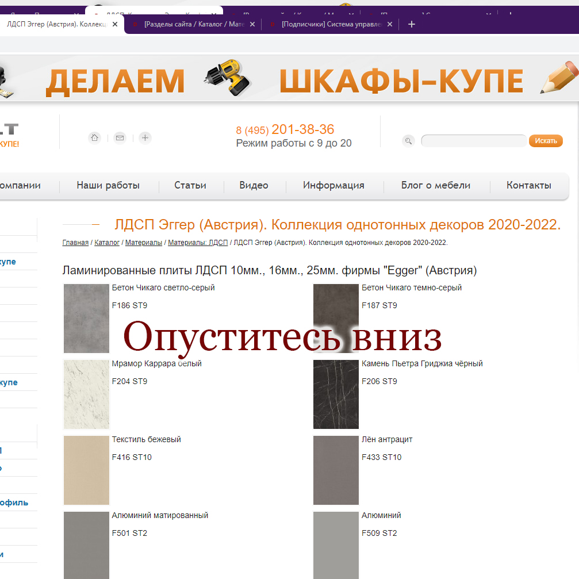Click the magnifier icon beside search field
Screen dimensions: 579x579
click(x=408, y=141)
